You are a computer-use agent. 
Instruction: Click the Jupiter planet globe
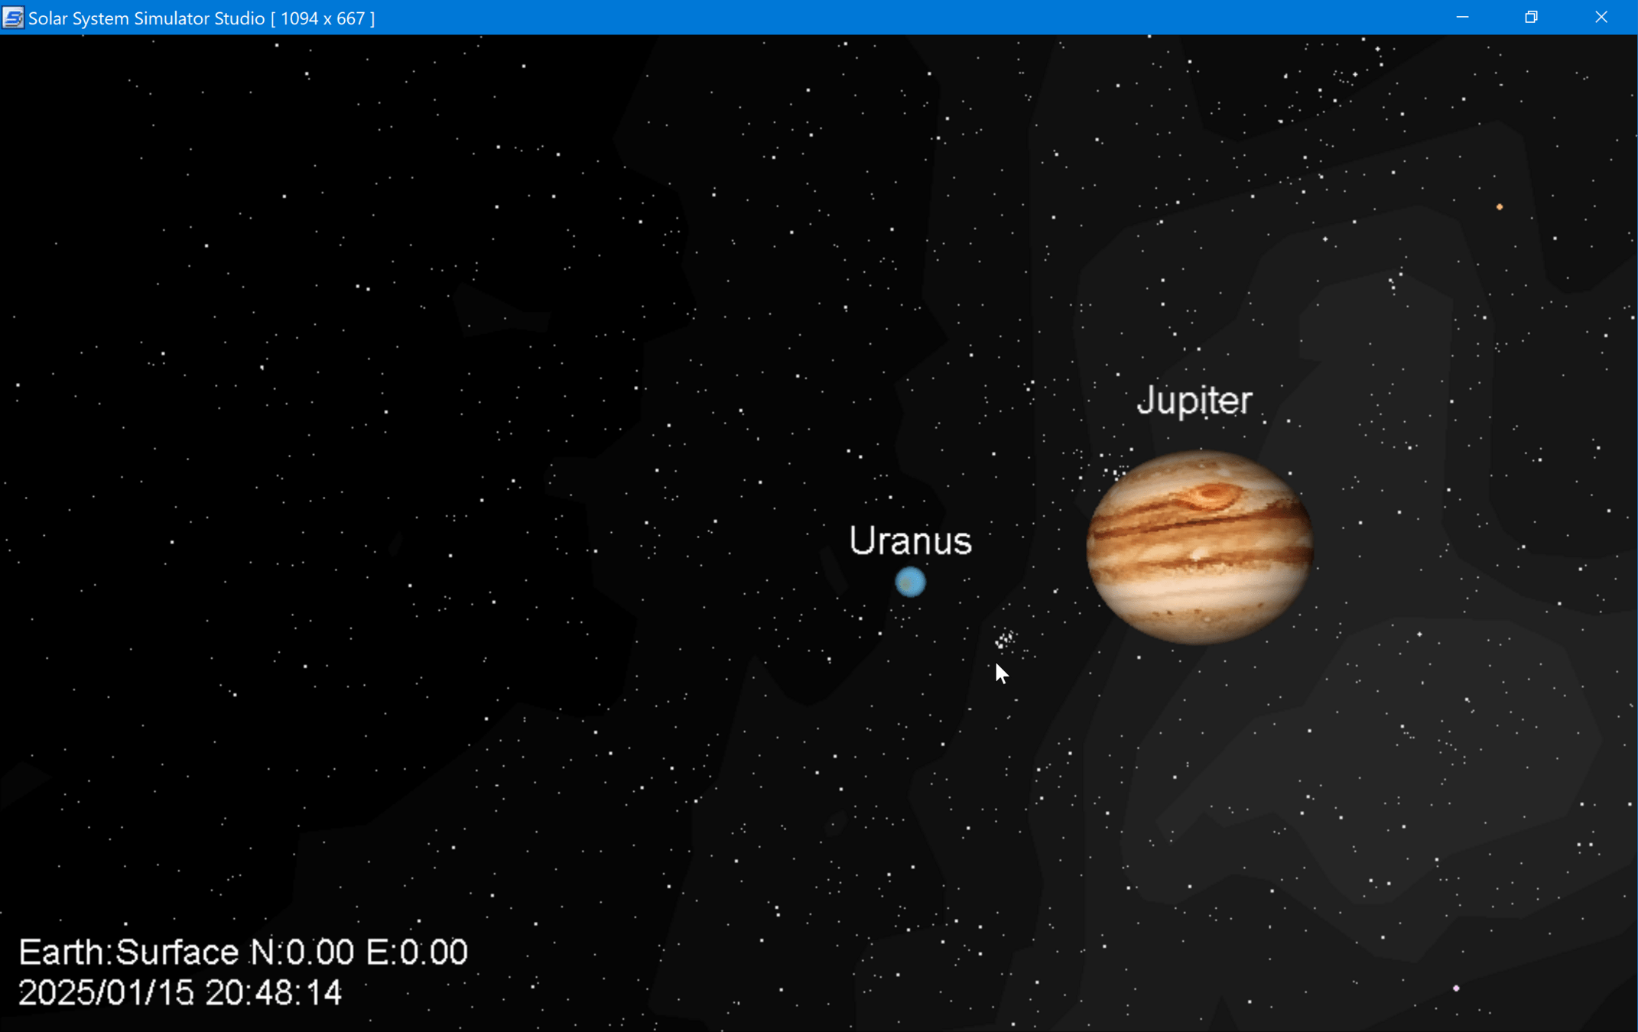[x=1199, y=547]
